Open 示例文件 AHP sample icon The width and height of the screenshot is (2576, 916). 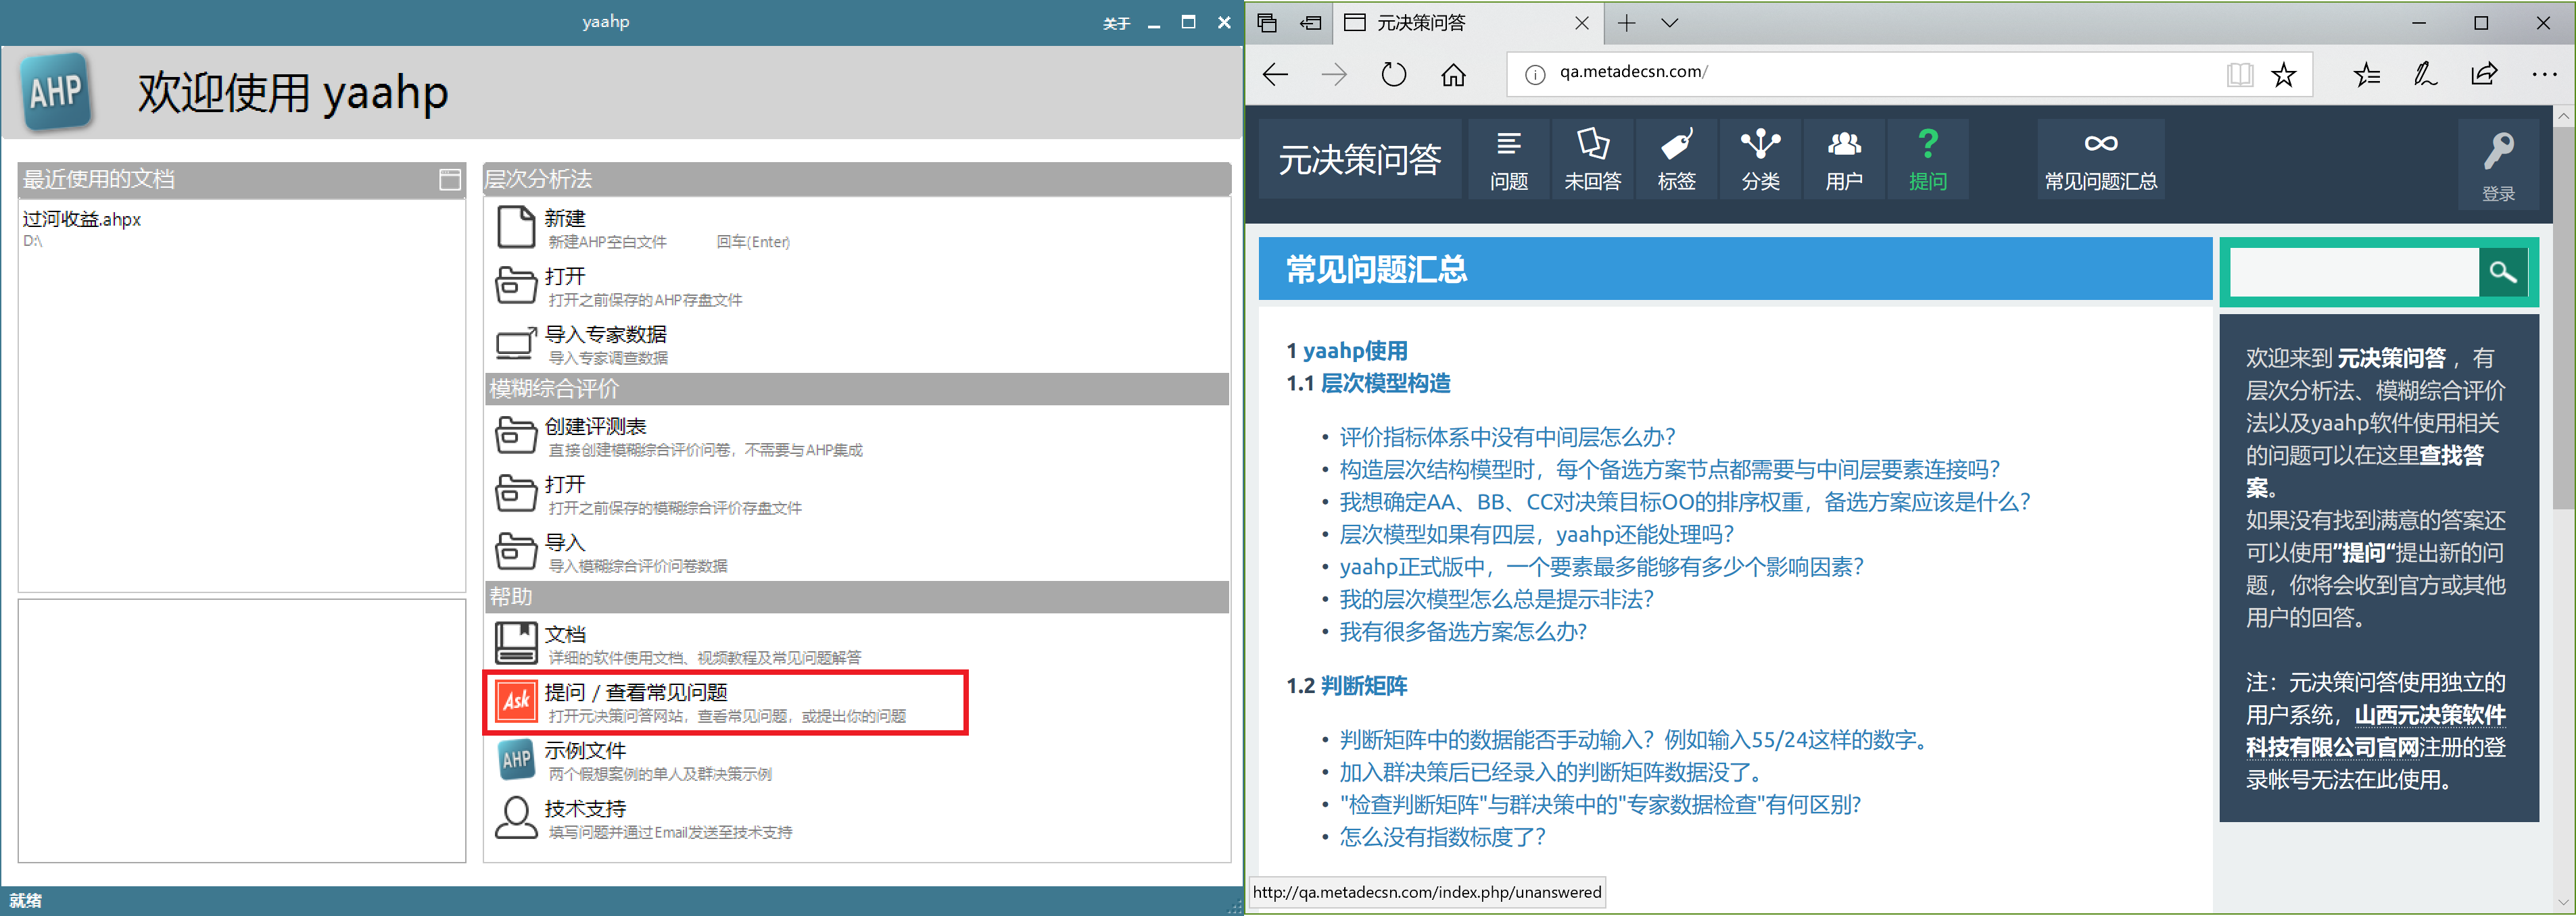516,759
